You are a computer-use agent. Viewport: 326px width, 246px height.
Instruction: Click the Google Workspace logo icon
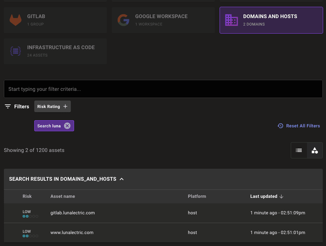(123, 20)
